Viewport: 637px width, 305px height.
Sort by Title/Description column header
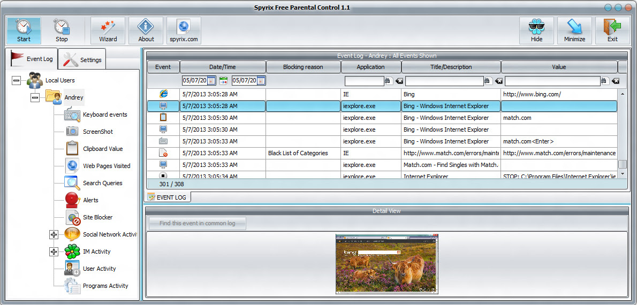(451, 67)
